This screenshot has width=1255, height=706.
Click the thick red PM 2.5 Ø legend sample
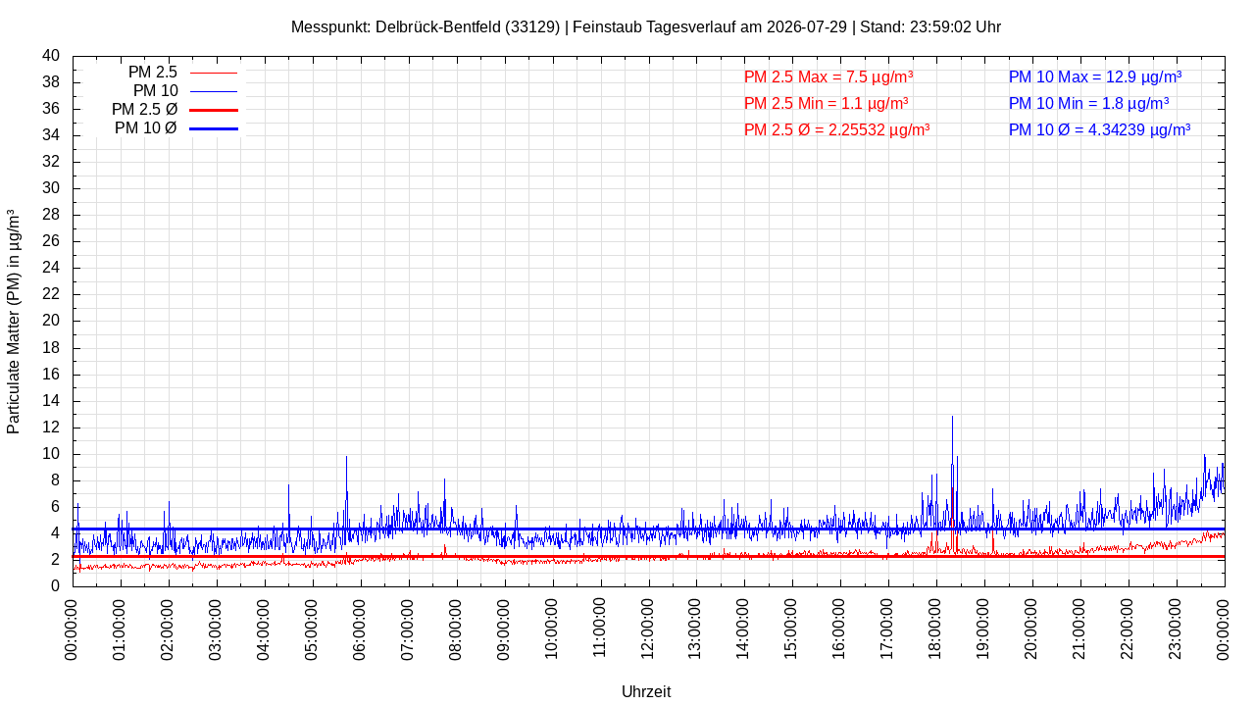click(x=214, y=110)
